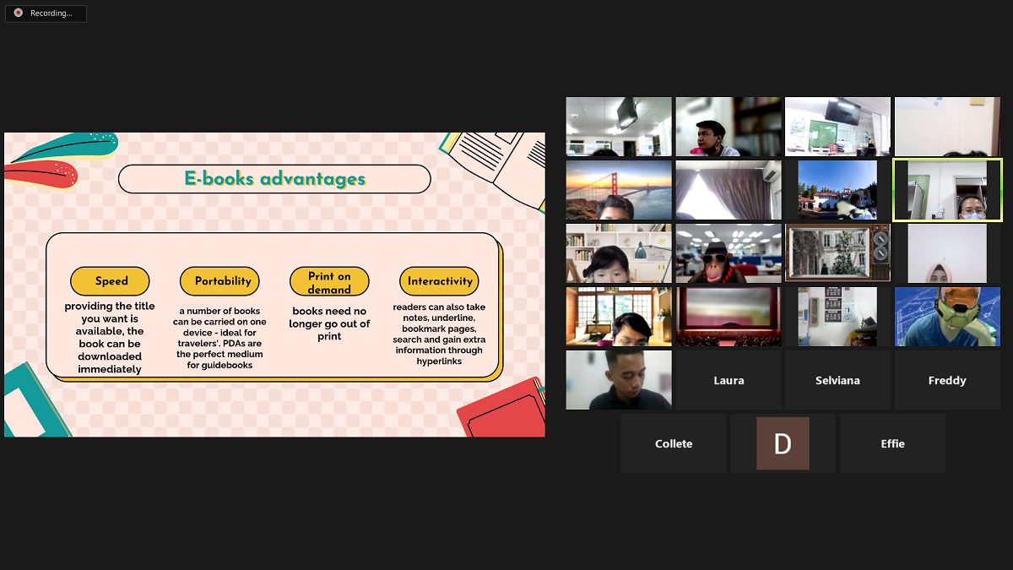Select Effie's participant tile
This screenshot has height=570, width=1013.
(892, 443)
